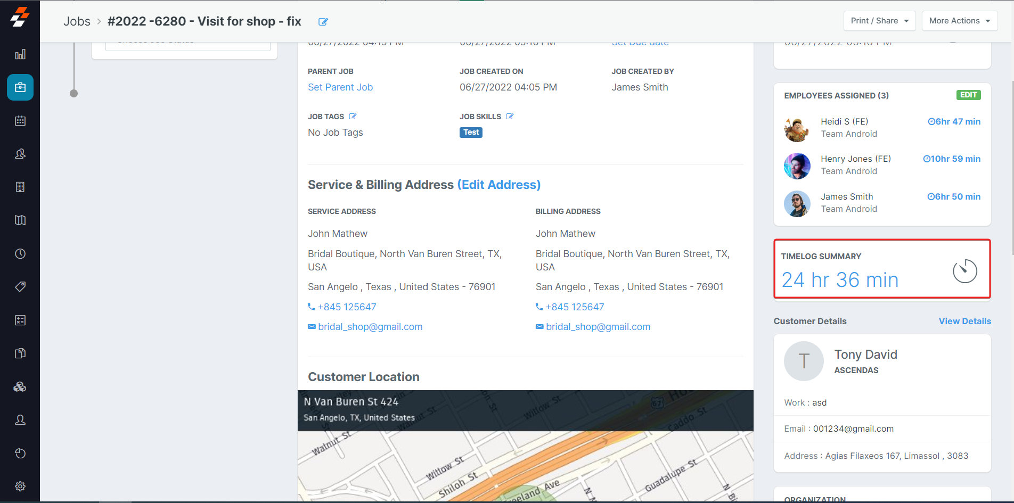
Task: Click the timelog summary clock icon
Action: tap(964, 271)
